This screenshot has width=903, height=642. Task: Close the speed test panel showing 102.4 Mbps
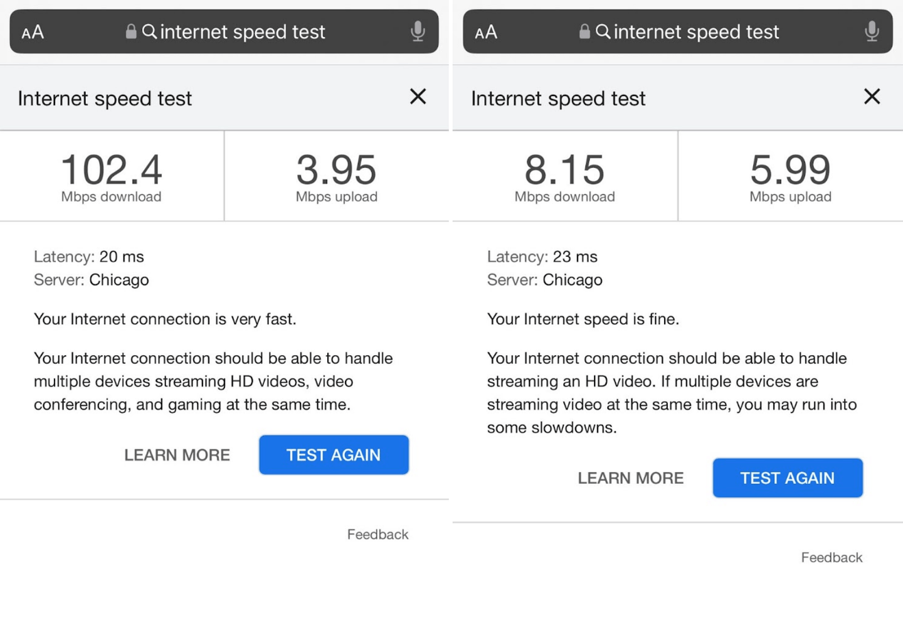[x=418, y=97]
